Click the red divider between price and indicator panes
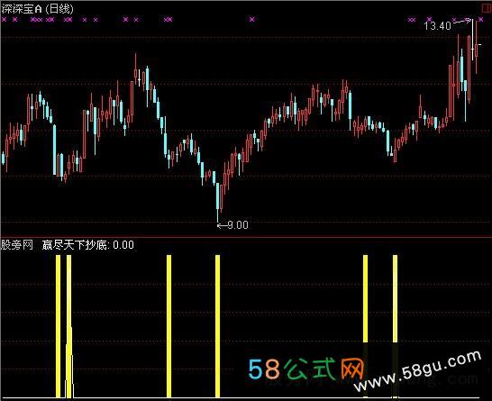 coord(246,237)
